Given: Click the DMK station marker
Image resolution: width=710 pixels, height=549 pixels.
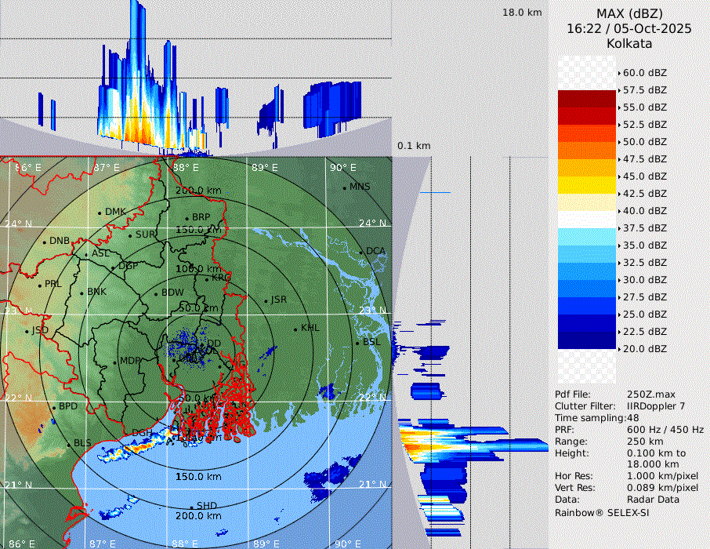Looking at the screenshot, I should [100, 213].
